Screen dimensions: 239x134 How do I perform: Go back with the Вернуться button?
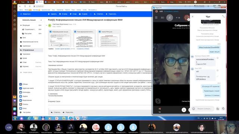25,14
